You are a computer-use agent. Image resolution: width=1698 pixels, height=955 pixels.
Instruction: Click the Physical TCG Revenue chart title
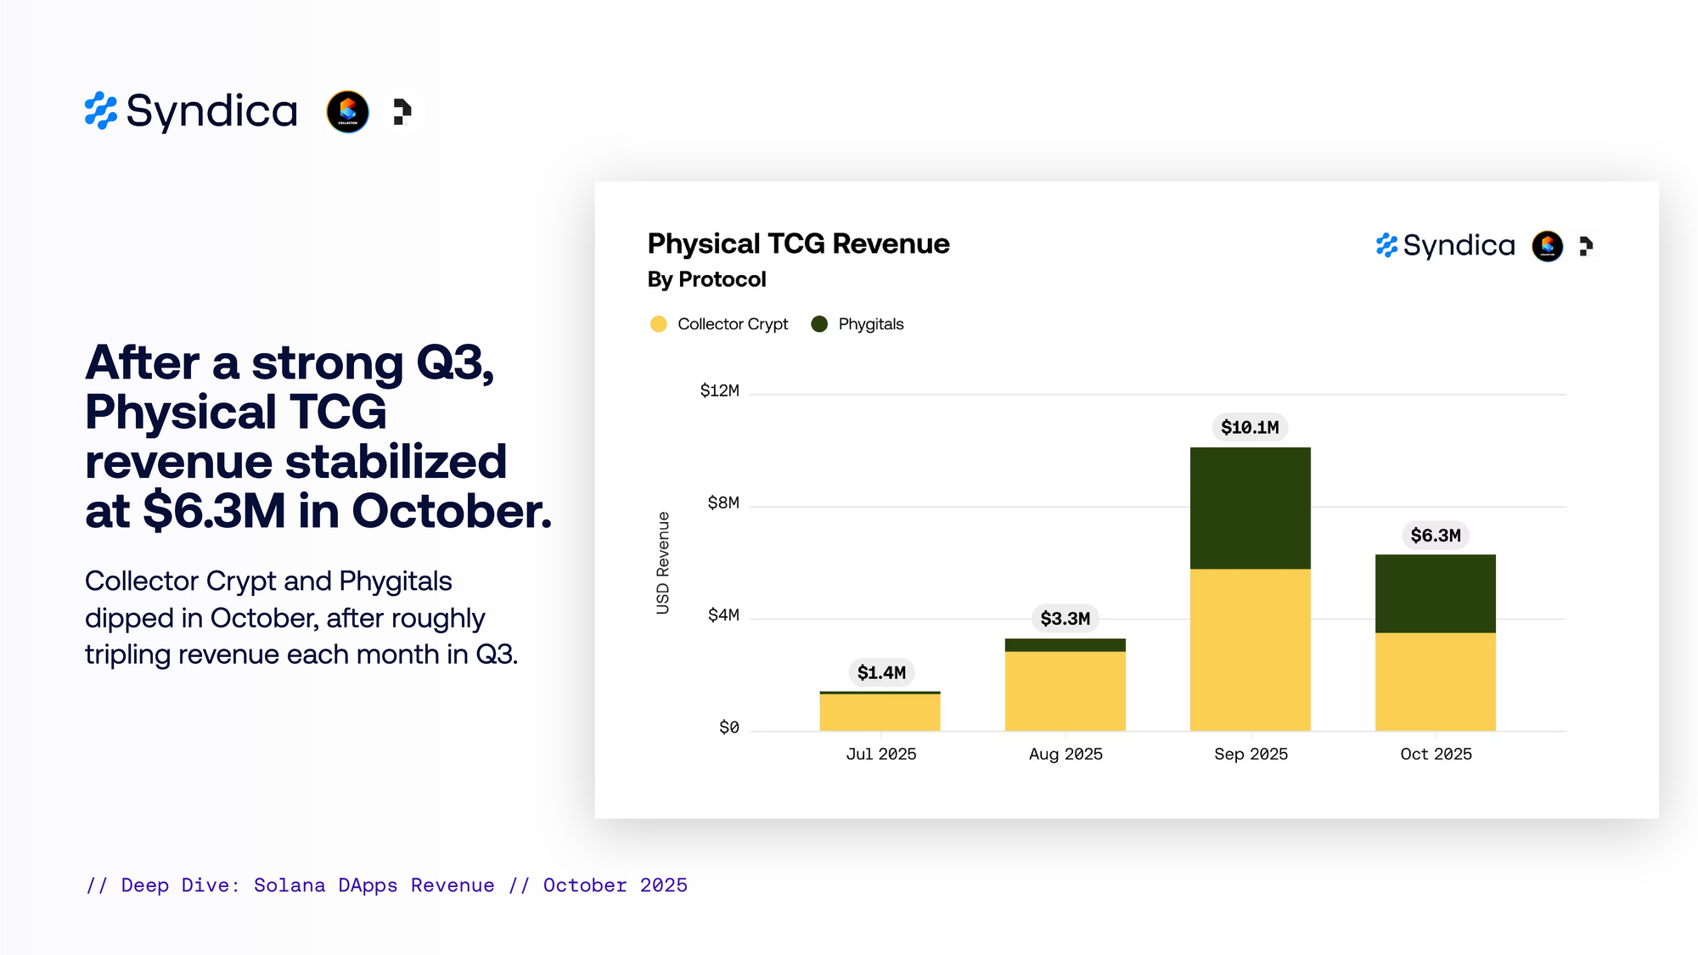tap(798, 244)
